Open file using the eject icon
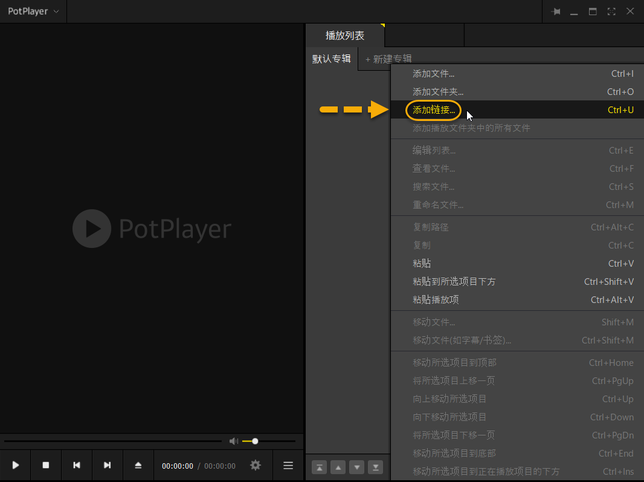Viewport: 644px width, 482px height. coord(138,465)
